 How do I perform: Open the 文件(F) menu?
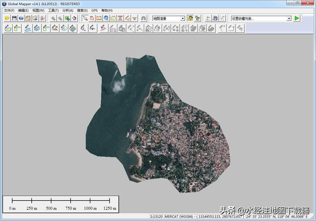click(9, 11)
